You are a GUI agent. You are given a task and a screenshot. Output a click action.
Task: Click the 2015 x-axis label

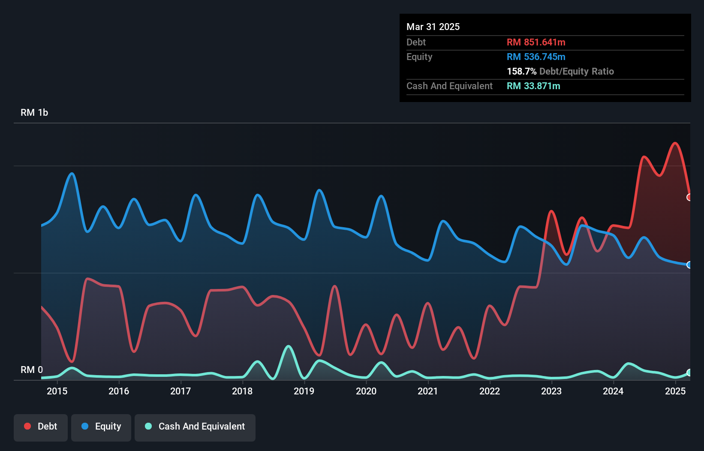click(x=57, y=391)
